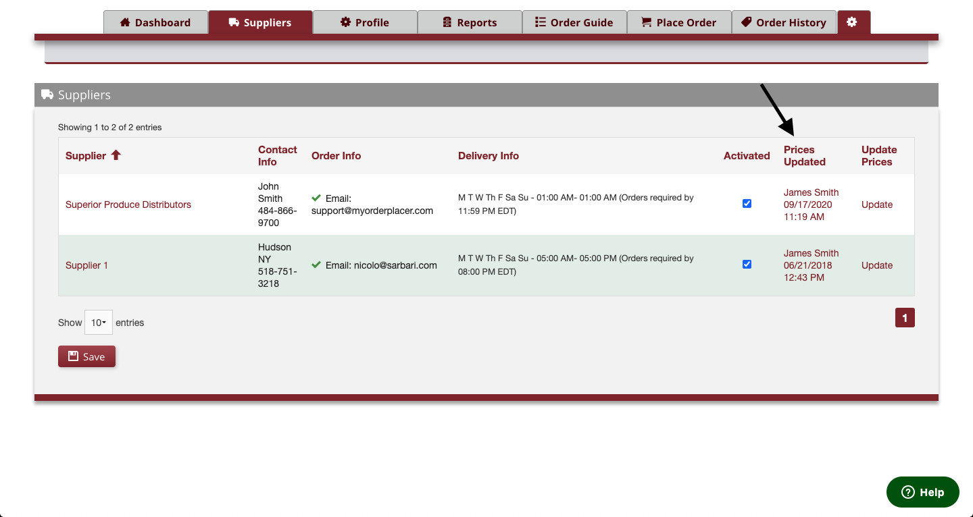Click Update prices for Supplier 1
This screenshot has height=517, width=973.
876,265
